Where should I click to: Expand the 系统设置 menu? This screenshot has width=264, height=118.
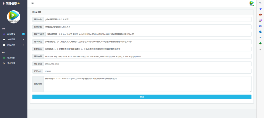tap(13, 40)
